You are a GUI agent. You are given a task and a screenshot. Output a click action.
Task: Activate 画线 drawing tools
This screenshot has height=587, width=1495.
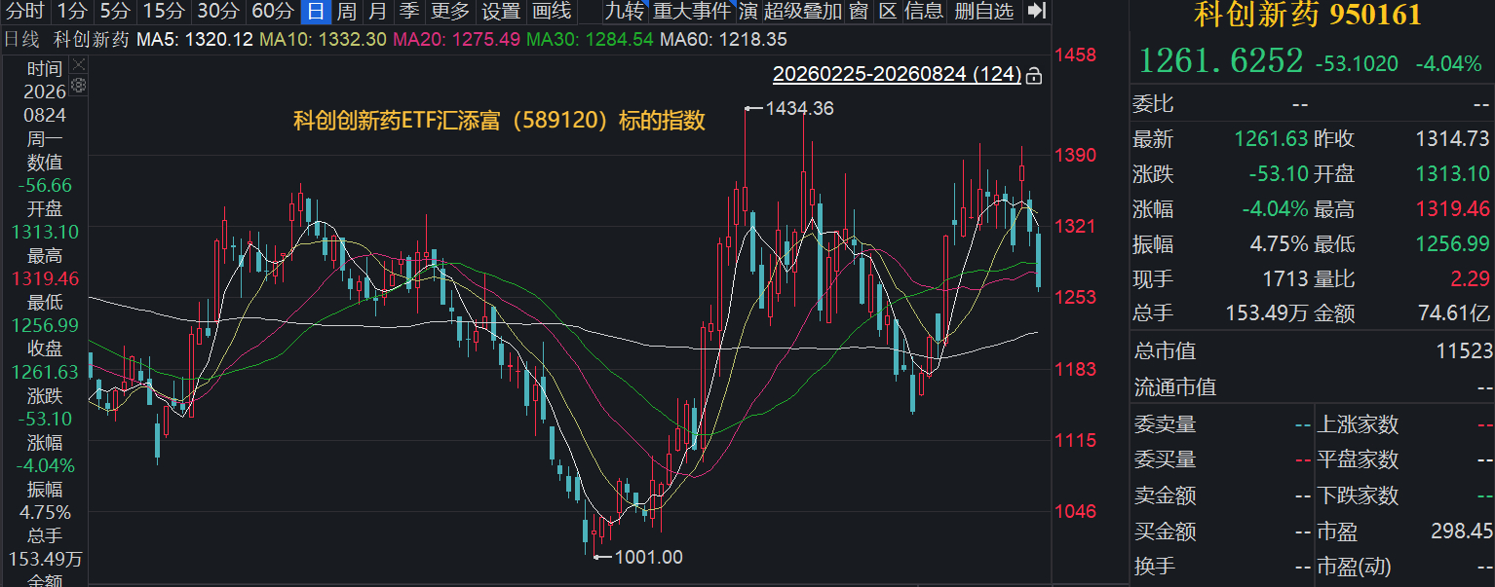553,12
